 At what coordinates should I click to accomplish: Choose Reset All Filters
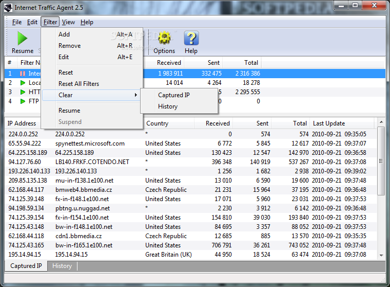pyautogui.click(x=92, y=84)
